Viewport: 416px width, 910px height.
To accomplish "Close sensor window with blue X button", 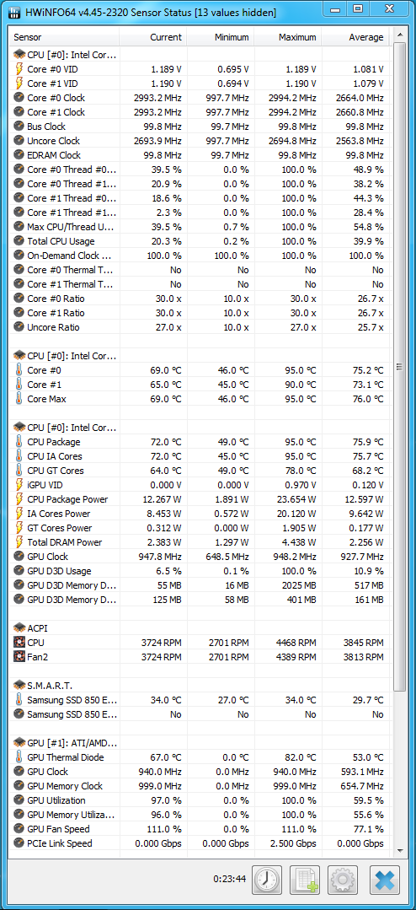I will pyautogui.click(x=386, y=880).
